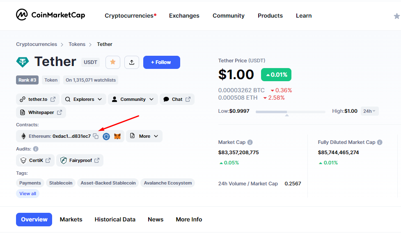
Task: Click the share upload icon button
Action: point(132,62)
